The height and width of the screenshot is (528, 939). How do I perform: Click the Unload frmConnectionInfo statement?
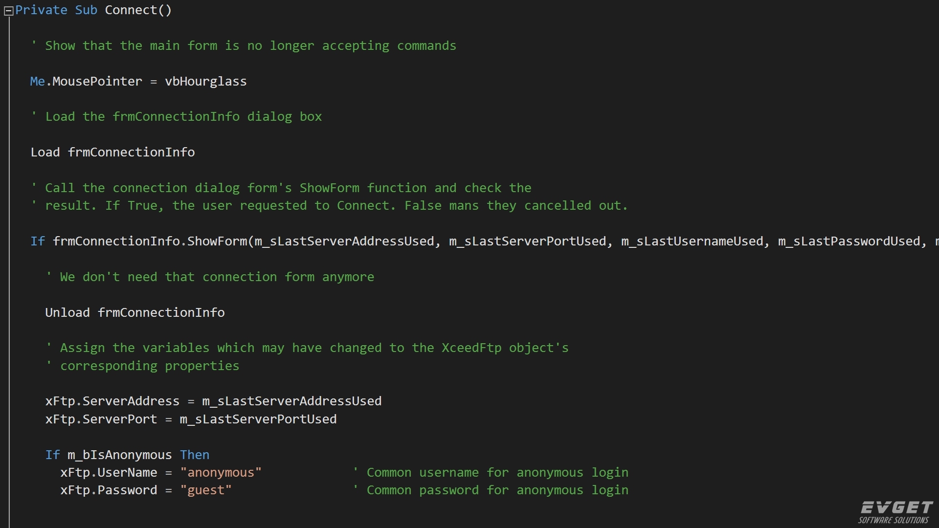[x=135, y=312]
